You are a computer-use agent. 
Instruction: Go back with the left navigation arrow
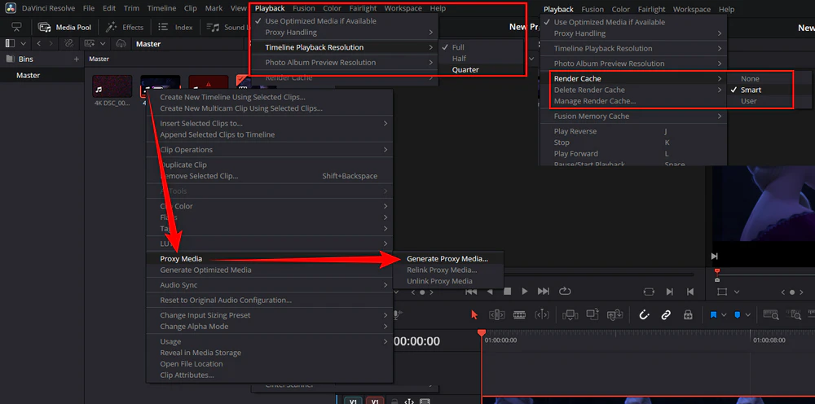[x=38, y=44]
